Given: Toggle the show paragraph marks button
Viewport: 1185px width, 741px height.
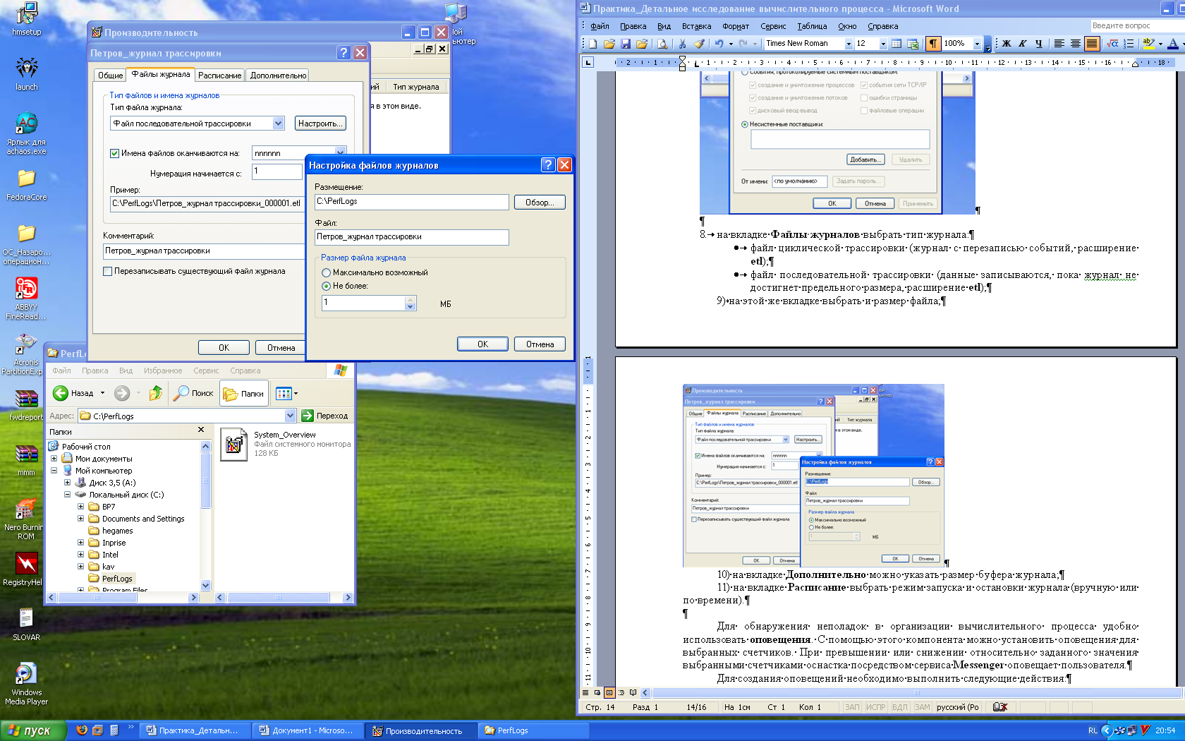Looking at the screenshot, I should (933, 44).
